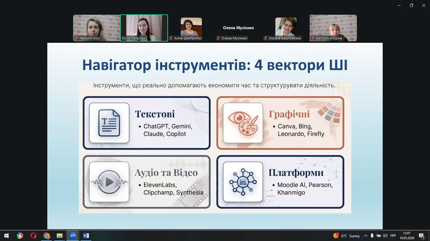
Task: Click muted mic icon beside Оксана Баштовенко
Action: point(266,38)
